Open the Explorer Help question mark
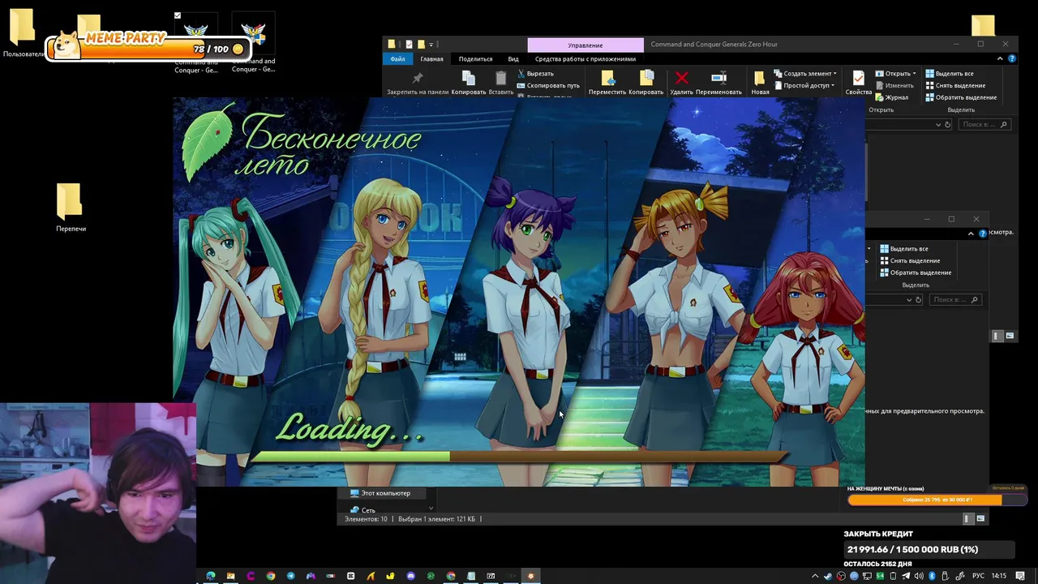Screen dimensions: 1038x584 [x=1012, y=58]
